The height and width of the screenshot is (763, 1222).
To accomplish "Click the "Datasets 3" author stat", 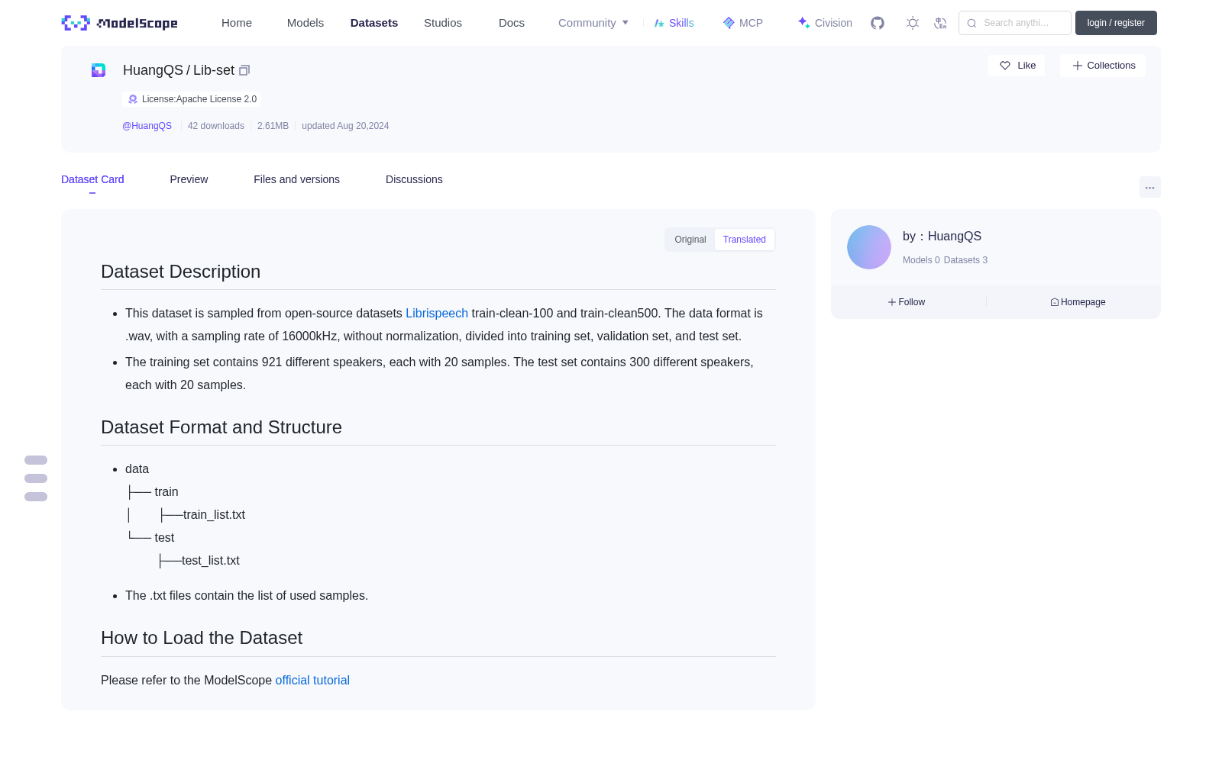I will pos(965,260).
